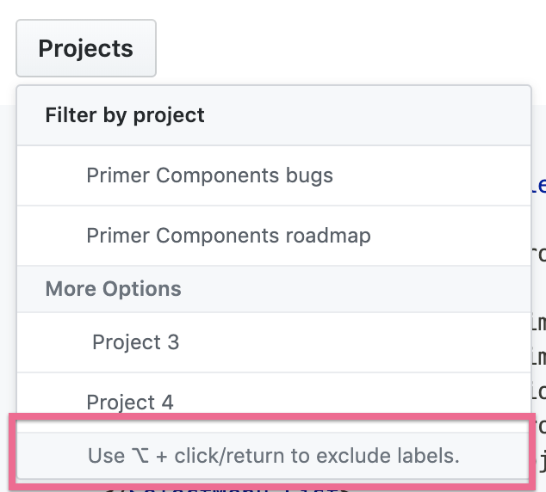Click the Filter by project header
This screenshot has width=546, height=492.
point(125,114)
